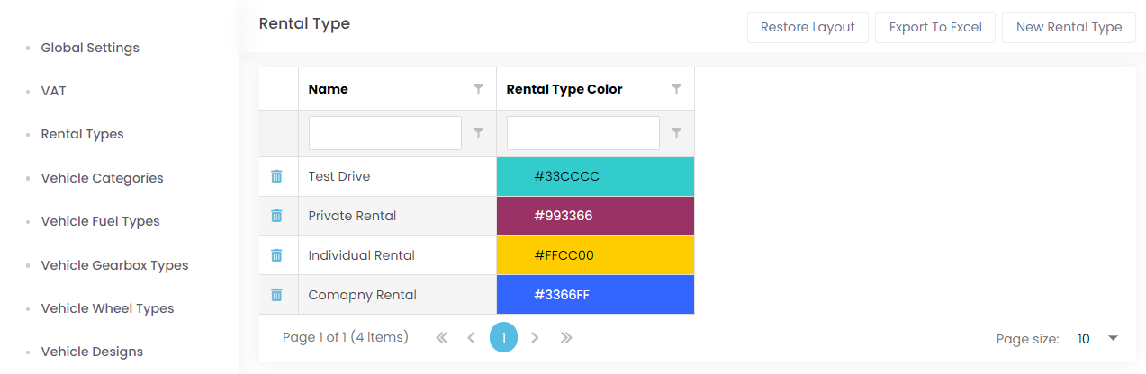
Task: Focus the Name filter input
Action: point(385,133)
